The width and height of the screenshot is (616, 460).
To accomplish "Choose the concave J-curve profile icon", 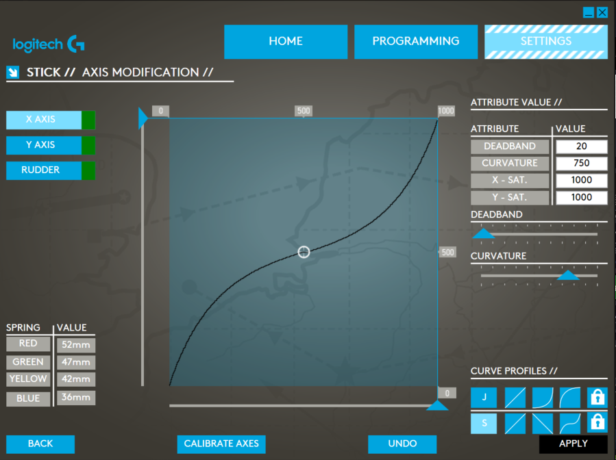I will point(543,398).
